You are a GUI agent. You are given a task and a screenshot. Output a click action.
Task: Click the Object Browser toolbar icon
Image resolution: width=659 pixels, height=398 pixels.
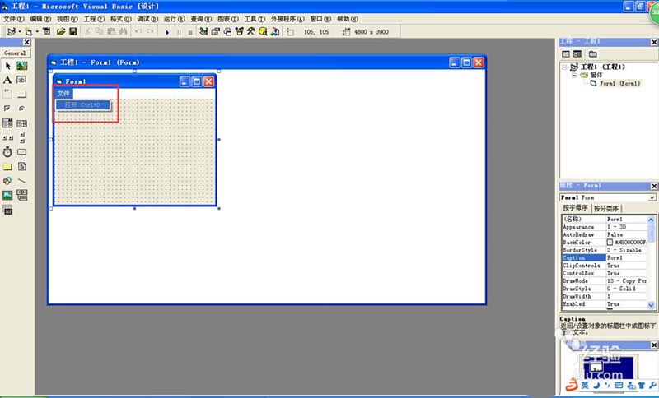[239, 31]
